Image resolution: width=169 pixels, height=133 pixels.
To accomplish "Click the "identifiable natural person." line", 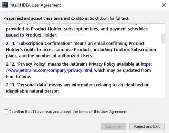I will click(33, 91).
